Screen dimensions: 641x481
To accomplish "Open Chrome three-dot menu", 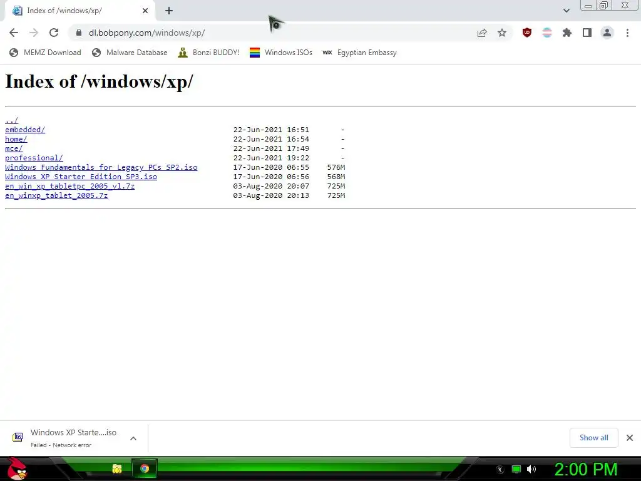I will tap(627, 33).
